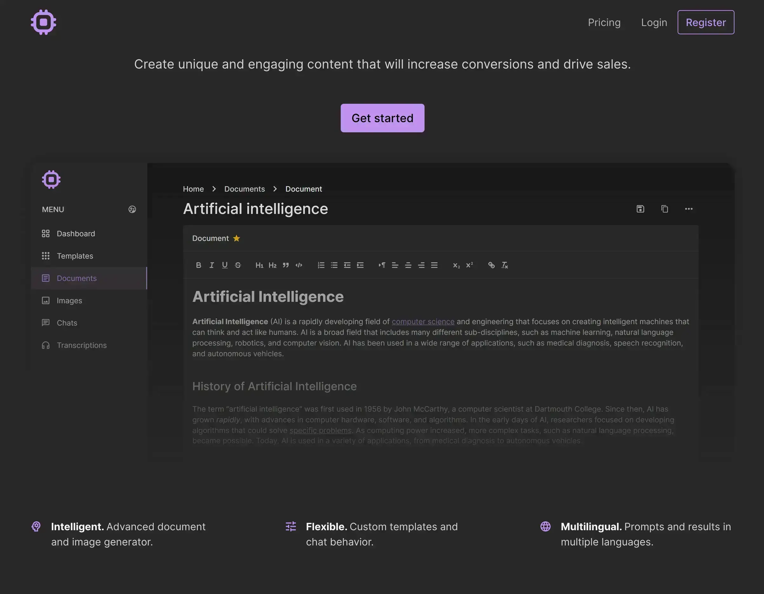Open Dashboard in the sidebar menu
This screenshot has width=764, height=594.
[x=89, y=233]
